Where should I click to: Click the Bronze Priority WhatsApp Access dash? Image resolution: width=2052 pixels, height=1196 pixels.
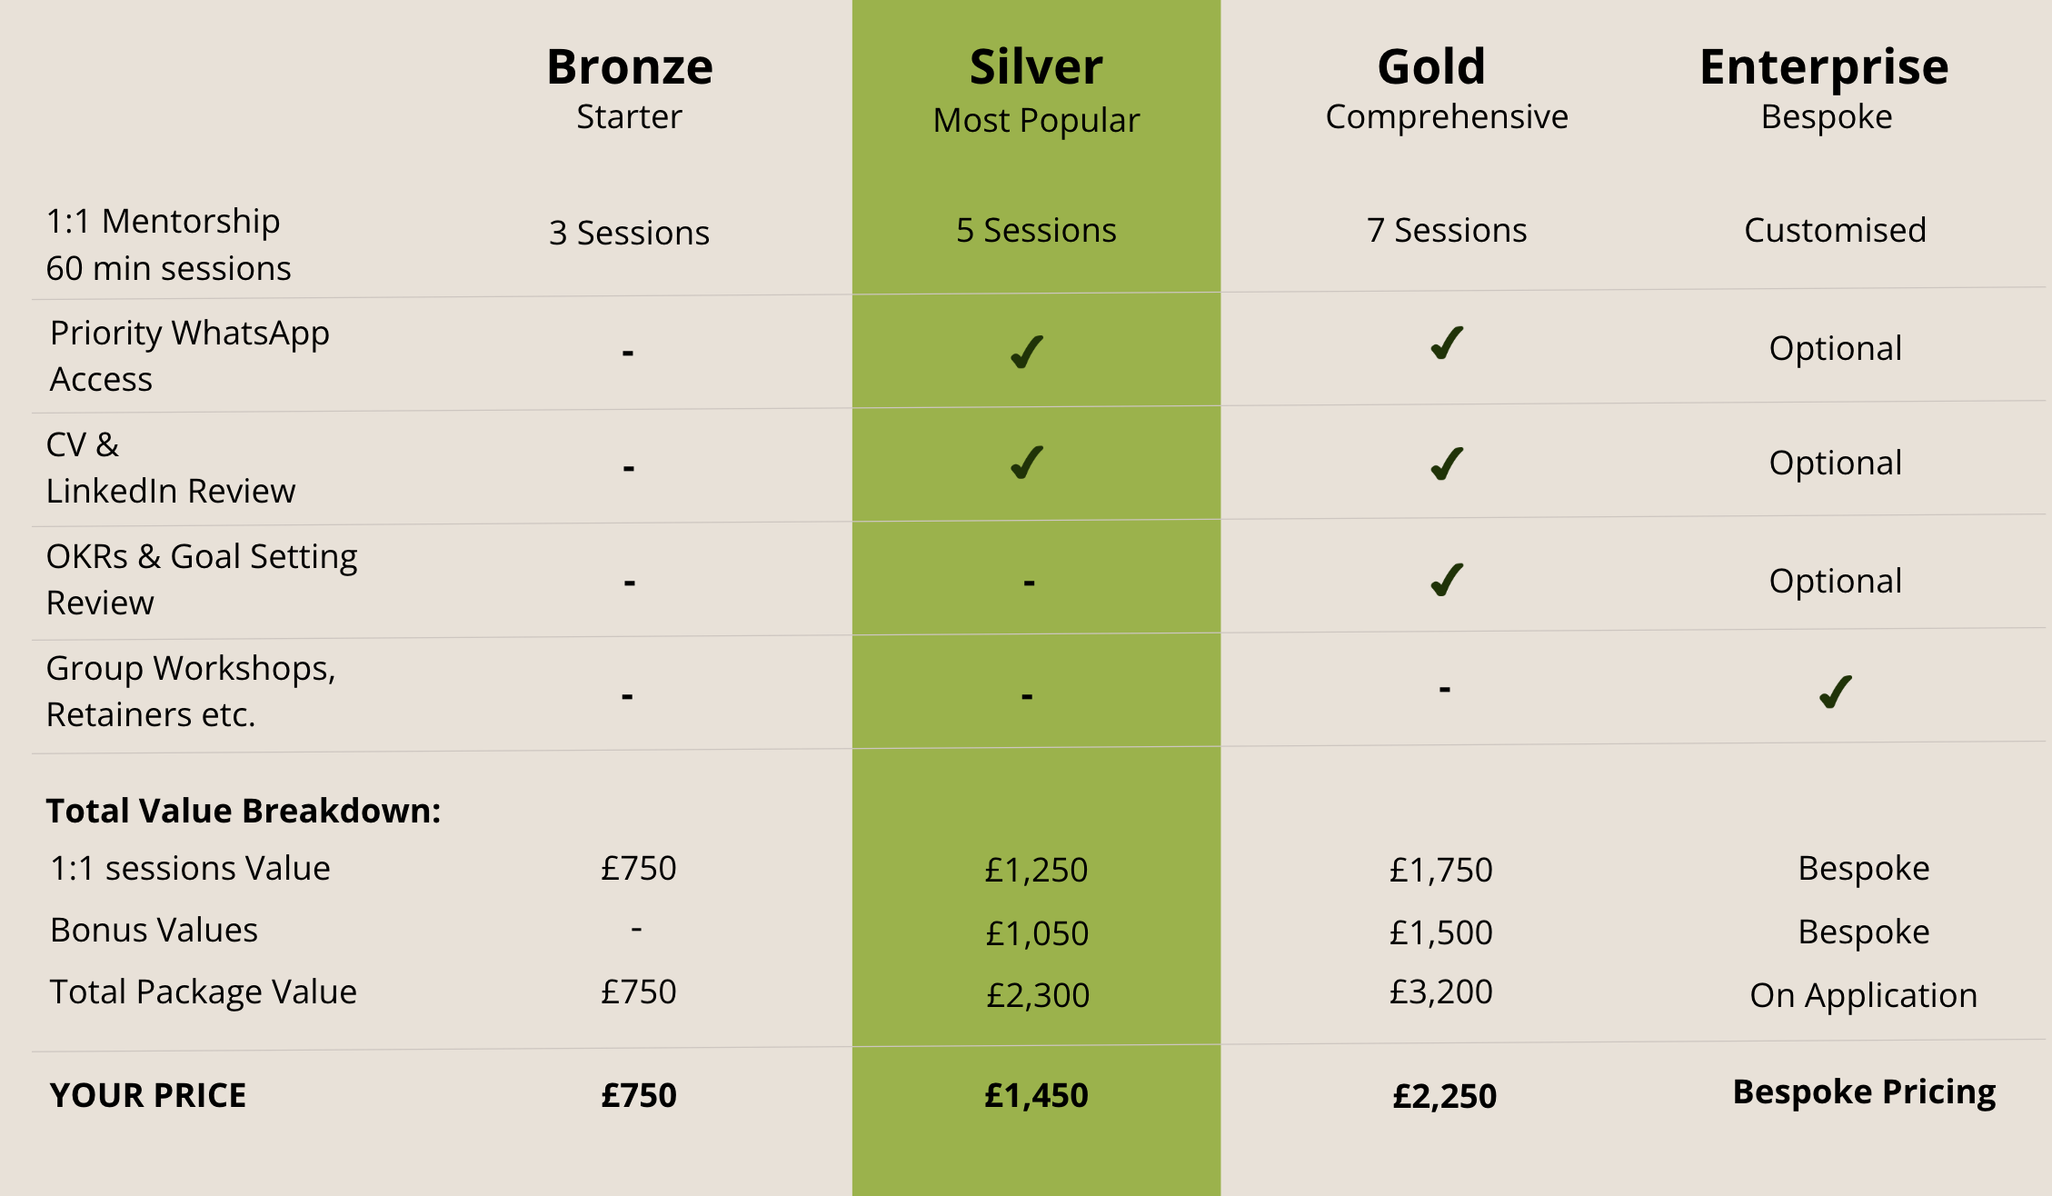[x=628, y=352]
